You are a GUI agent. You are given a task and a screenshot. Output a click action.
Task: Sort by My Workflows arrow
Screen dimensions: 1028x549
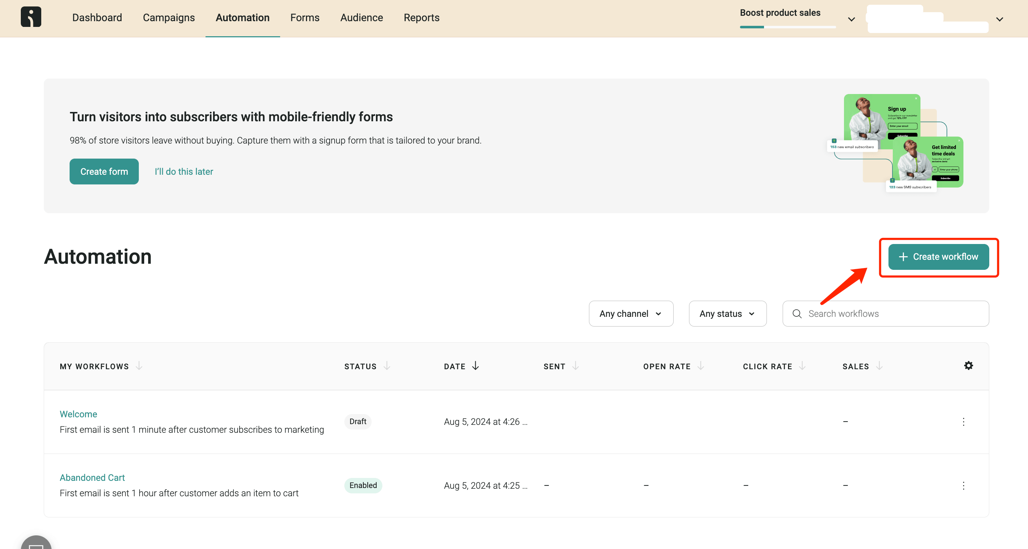[139, 366]
